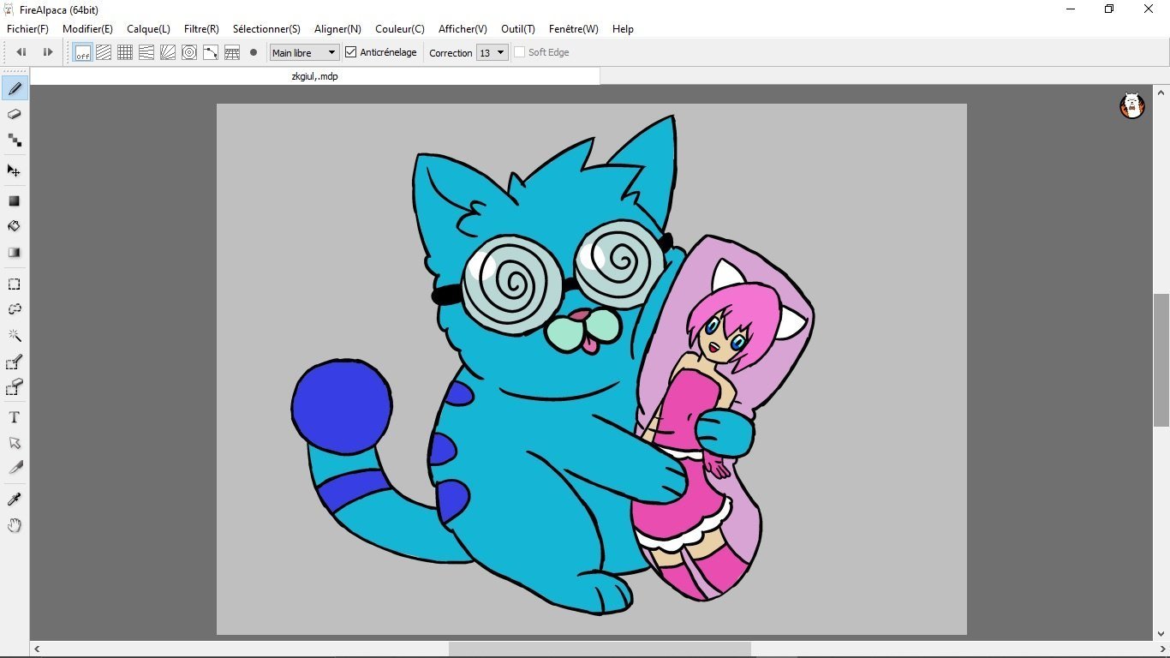Screen dimensions: 1170x658
Task: Click the redo arrow button in toolbar
Action: (x=48, y=52)
